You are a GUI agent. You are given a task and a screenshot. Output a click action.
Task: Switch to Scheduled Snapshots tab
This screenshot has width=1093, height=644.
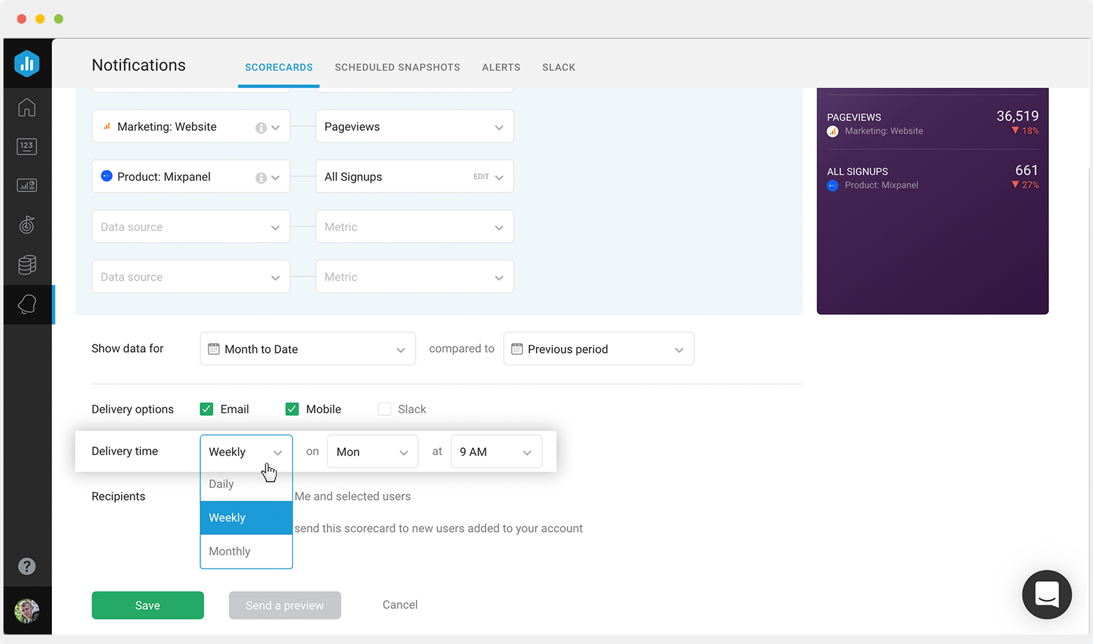(397, 67)
